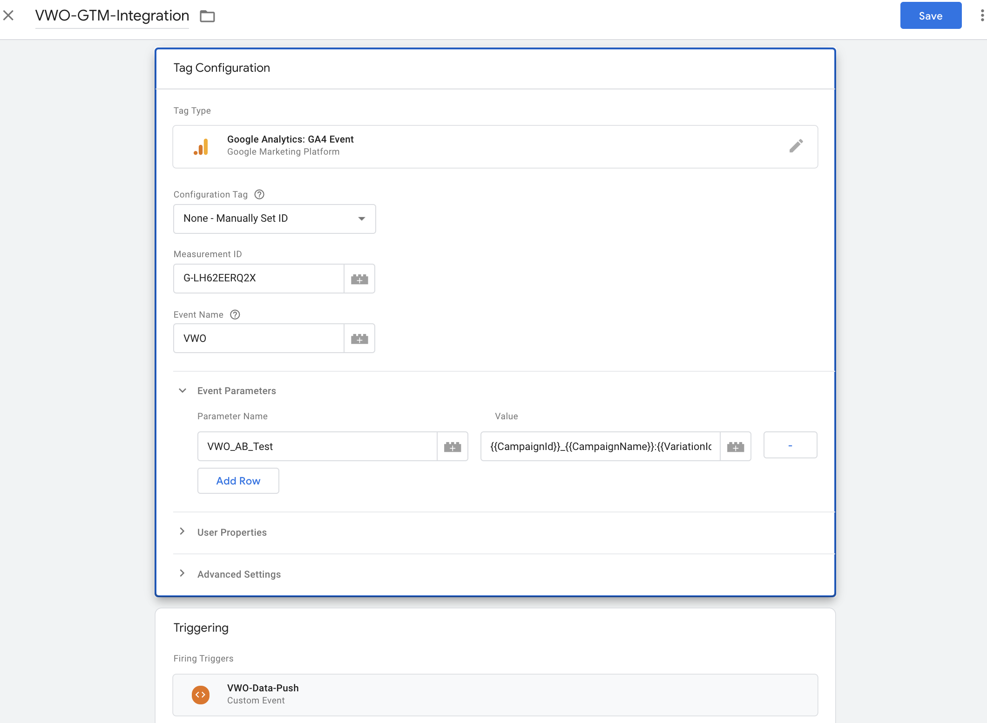Click the pencil icon to edit tag type

click(796, 146)
